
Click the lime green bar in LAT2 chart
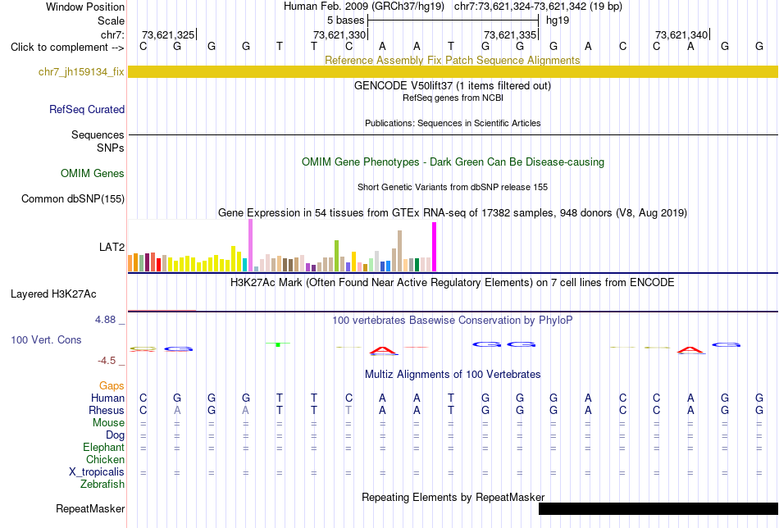point(336,256)
